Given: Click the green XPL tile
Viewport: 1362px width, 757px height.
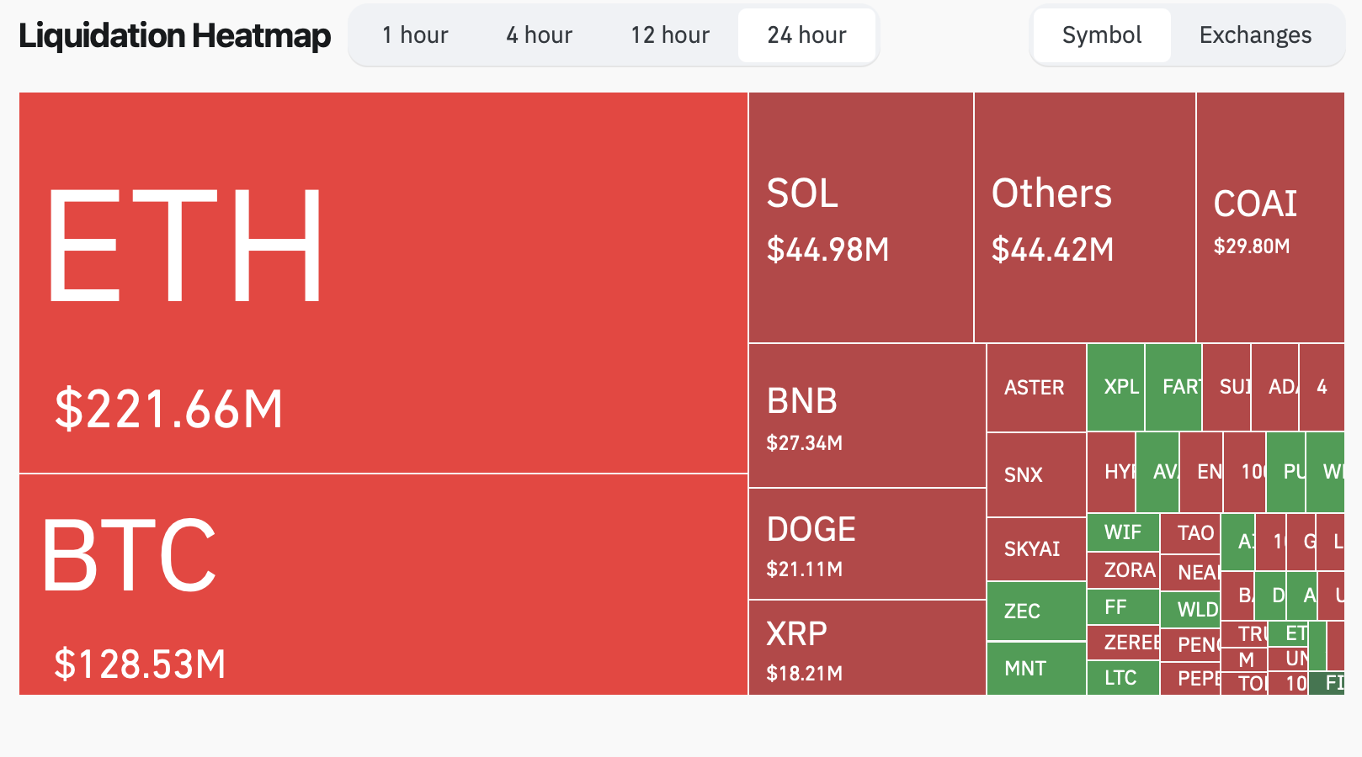Looking at the screenshot, I should pos(1115,387).
